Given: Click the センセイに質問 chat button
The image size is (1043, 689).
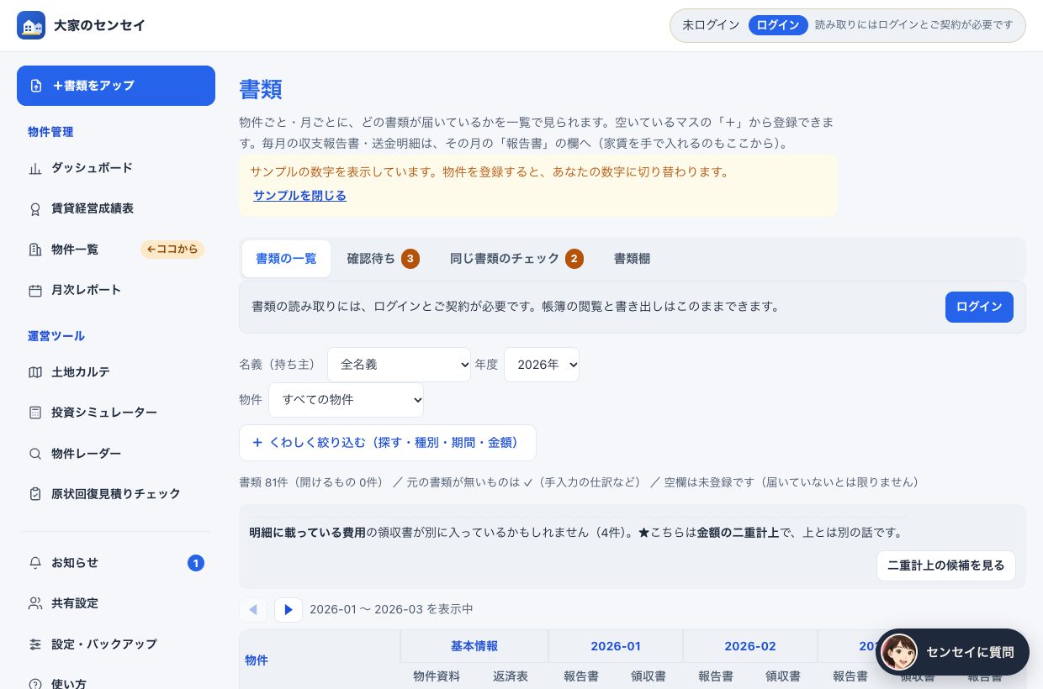Looking at the screenshot, I should (952, 652).
